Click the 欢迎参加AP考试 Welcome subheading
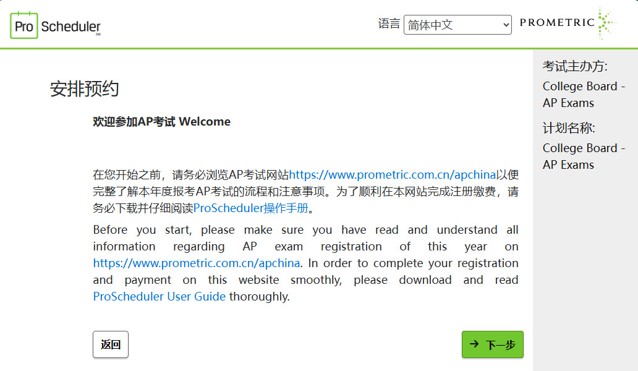The height and width of the screenshot is (371, 638). pos(161,122)
